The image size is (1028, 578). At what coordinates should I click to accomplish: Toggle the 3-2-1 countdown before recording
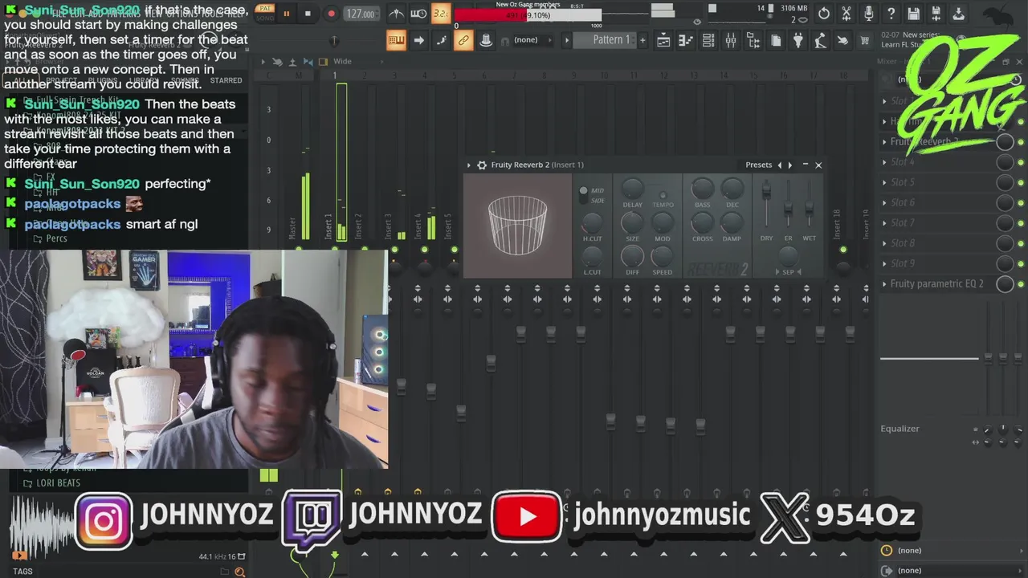tap(440, 14)
